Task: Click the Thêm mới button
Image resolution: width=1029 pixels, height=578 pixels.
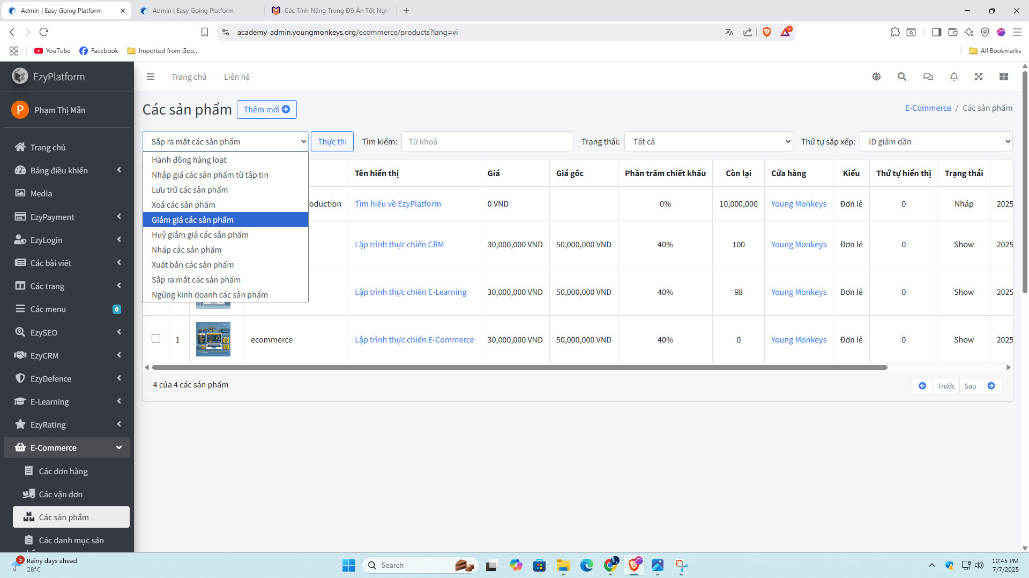Action: pyautogui.click(x=266, y=109)
